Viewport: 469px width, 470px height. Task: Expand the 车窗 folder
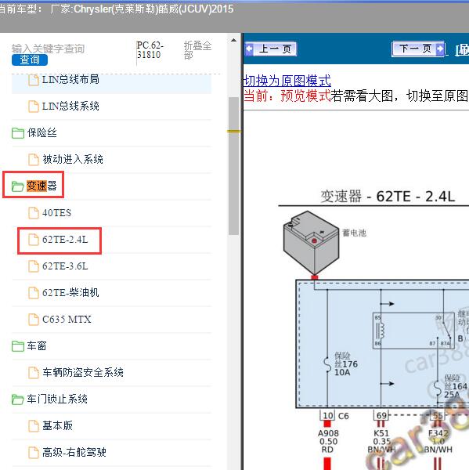(x=37, y=345)
